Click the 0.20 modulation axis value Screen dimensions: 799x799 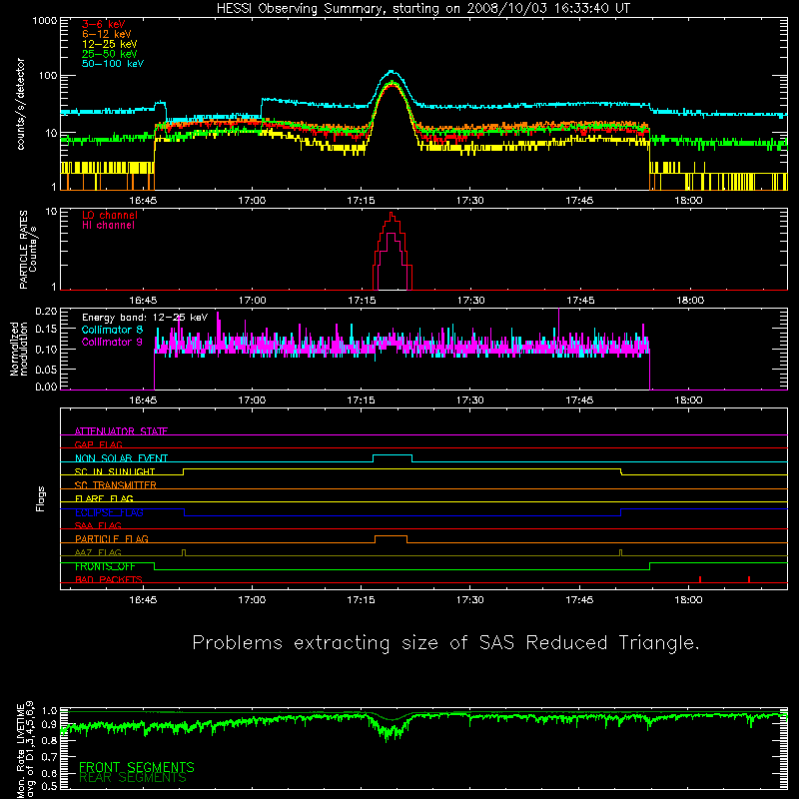(x=46, y=311)
